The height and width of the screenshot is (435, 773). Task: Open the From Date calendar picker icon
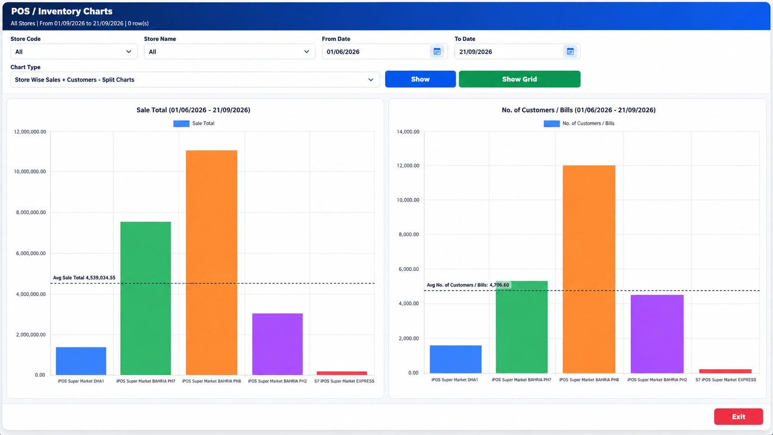(437, 51)
